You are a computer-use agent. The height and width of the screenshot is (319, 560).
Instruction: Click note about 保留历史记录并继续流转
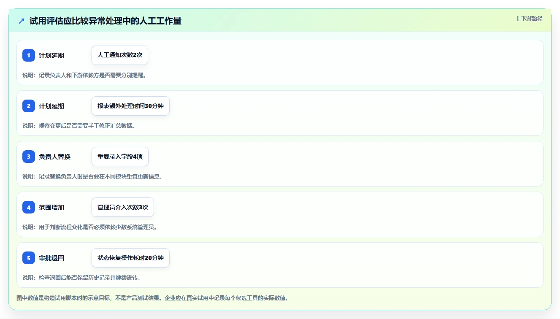(81, 278)
